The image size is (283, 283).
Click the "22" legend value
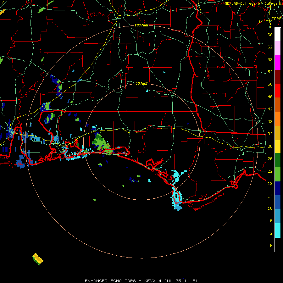[x=270, y=171]
